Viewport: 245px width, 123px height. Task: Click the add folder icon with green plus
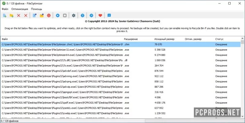[x=11, y=15]
